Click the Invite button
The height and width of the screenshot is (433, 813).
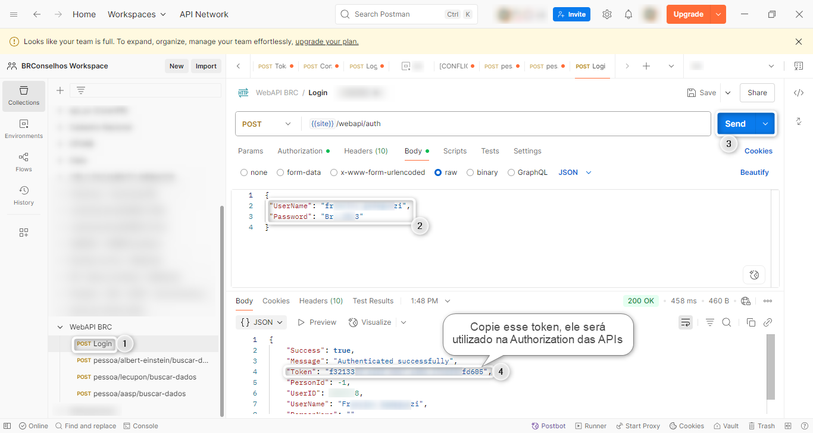(571, 14)
